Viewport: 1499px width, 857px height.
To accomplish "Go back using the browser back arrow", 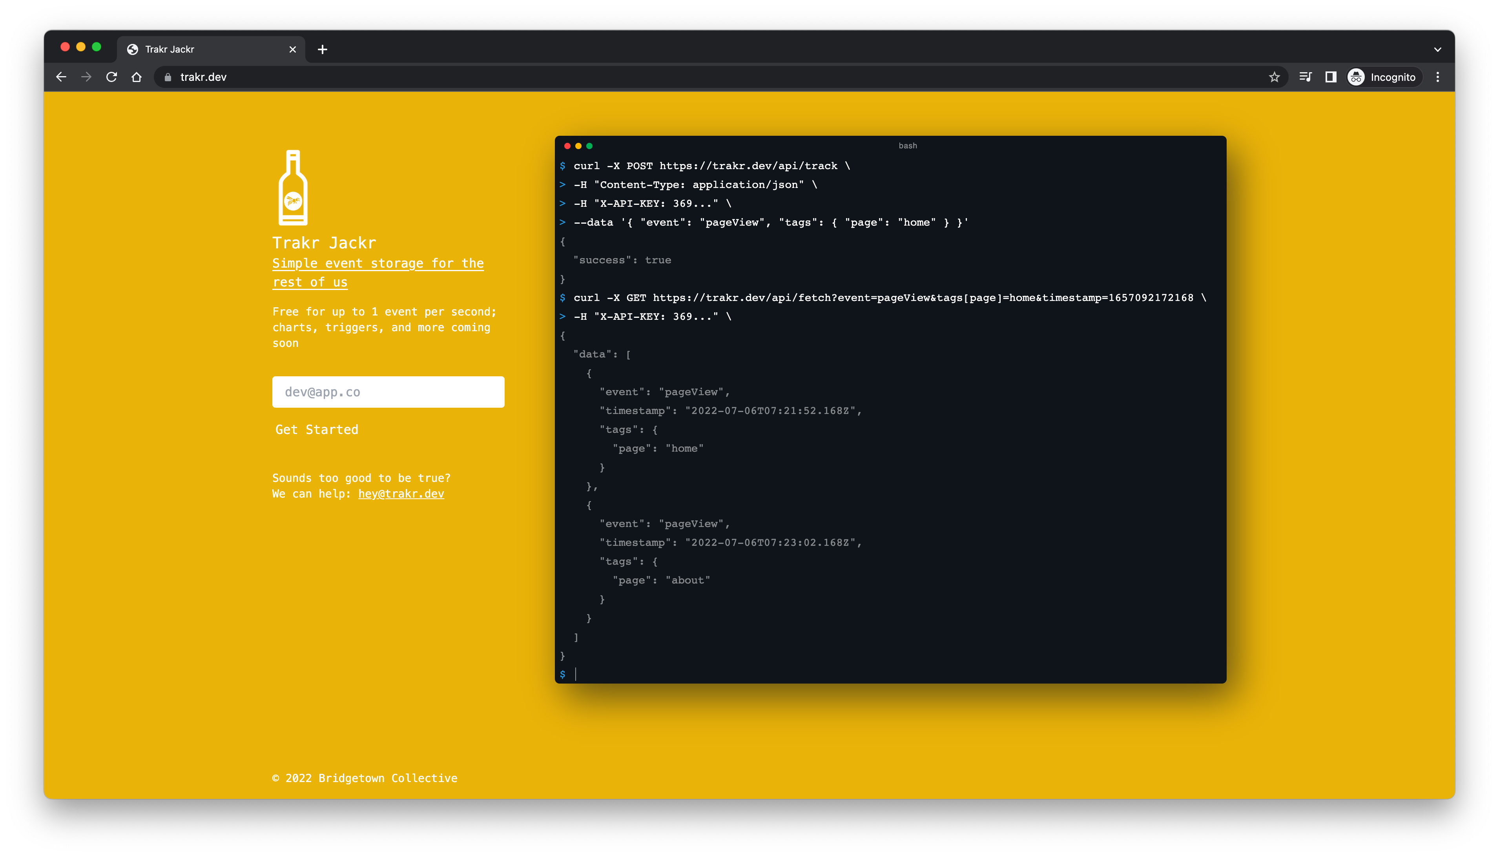I will [61, 77].
